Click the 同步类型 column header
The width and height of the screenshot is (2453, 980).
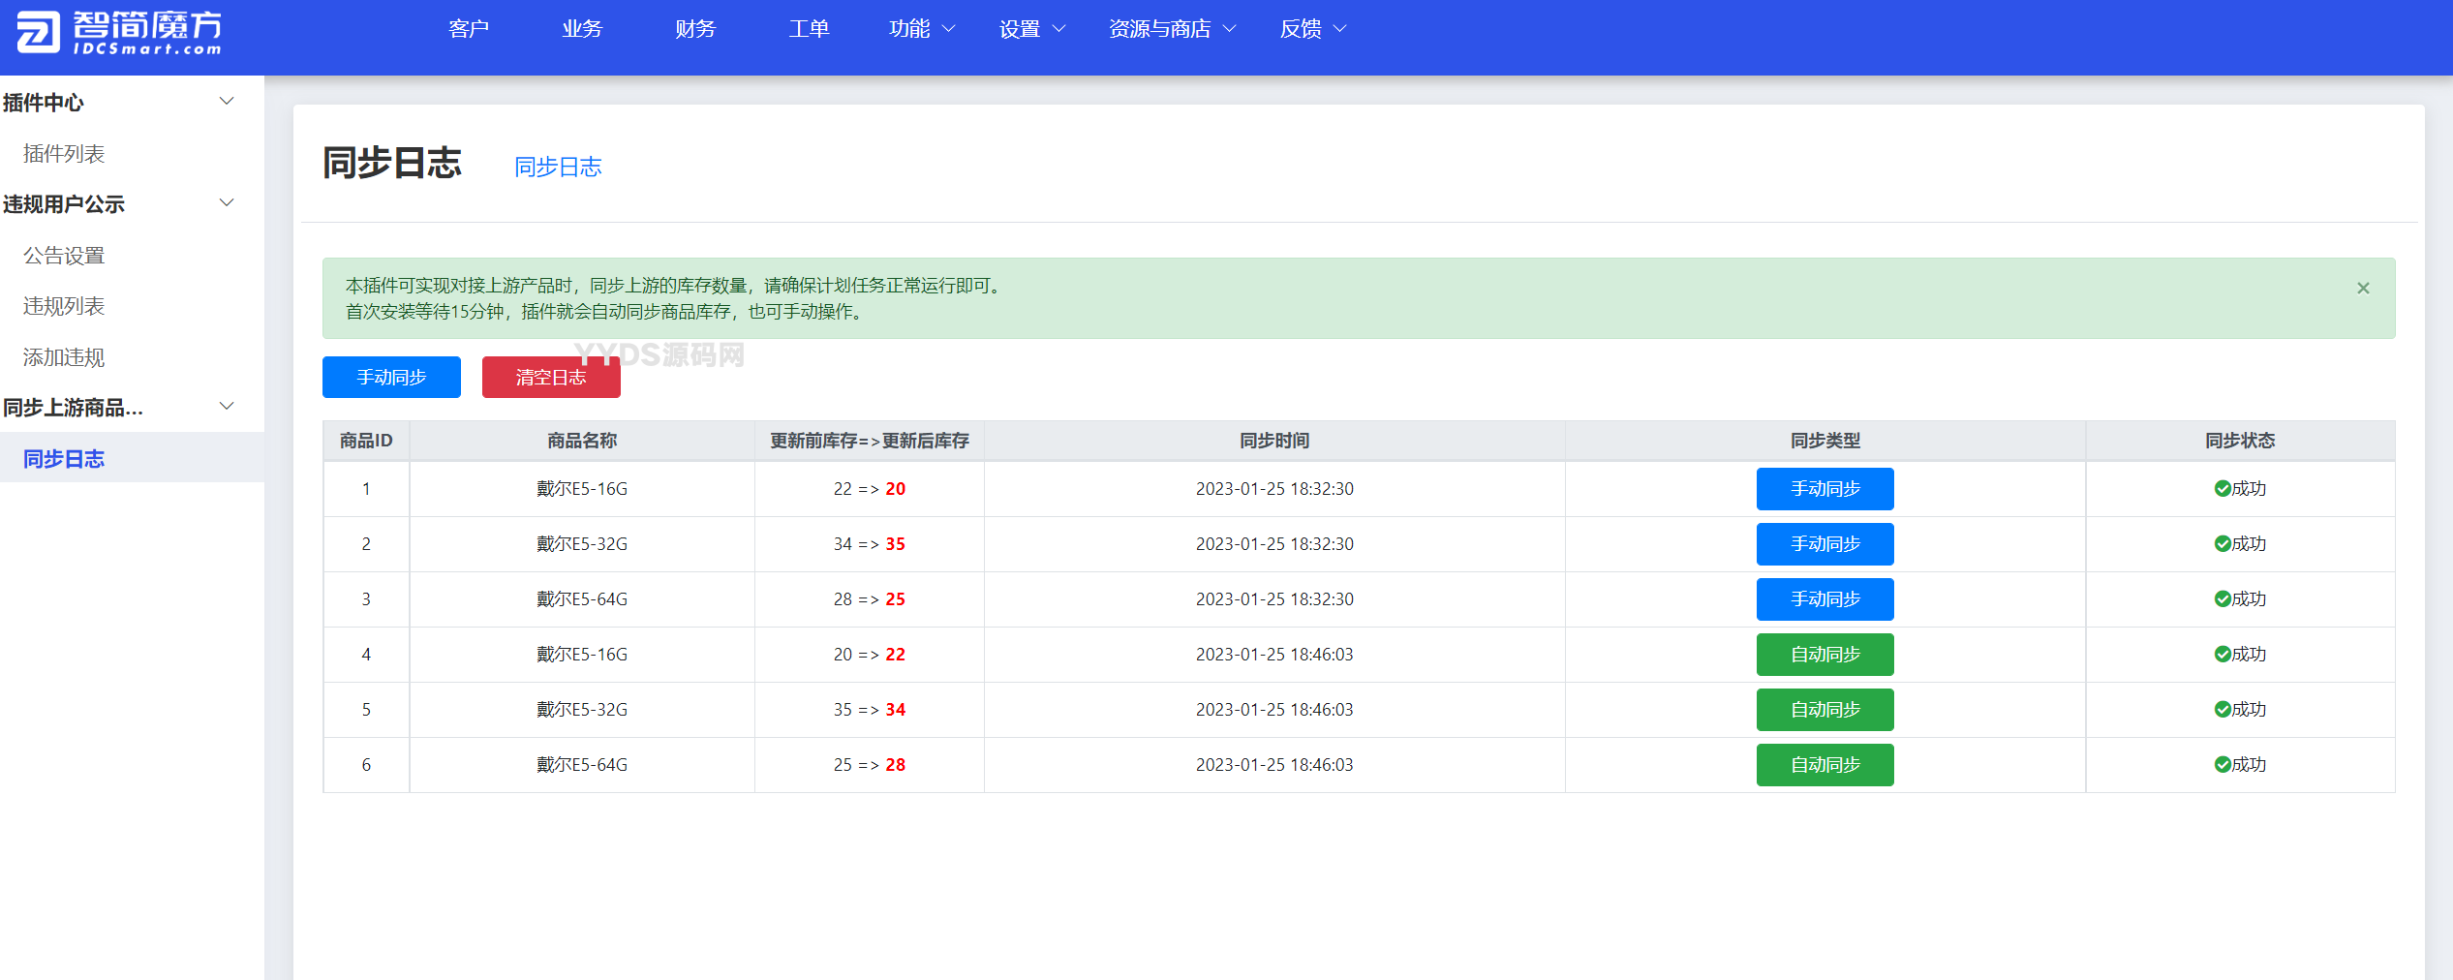(x=1824, y=441)
